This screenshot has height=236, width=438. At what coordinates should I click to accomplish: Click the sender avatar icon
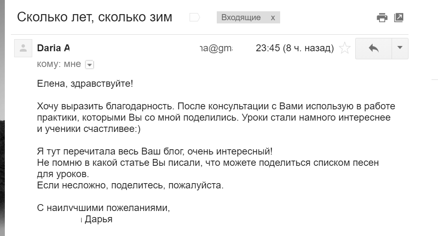[x=23, y=48]
